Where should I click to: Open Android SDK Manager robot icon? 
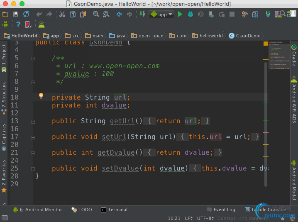coord(289,14)
